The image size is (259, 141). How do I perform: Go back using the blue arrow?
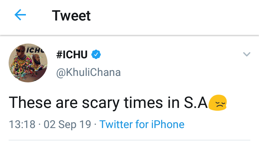20,15
